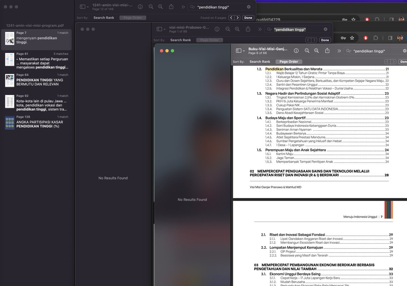Open Page 139 thumbnail in results sidebar
Image resolution: width=407 pixels, height=286 pixels.
9,123
